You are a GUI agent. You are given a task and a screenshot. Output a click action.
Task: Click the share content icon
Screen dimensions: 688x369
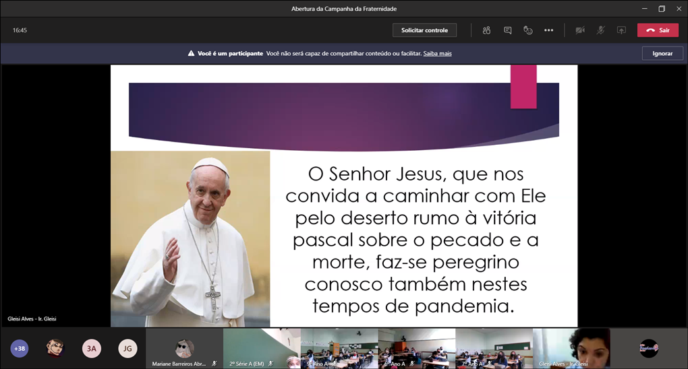(621, 30)
